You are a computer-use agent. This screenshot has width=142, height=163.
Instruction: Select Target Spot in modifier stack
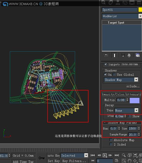coord(116,23)
